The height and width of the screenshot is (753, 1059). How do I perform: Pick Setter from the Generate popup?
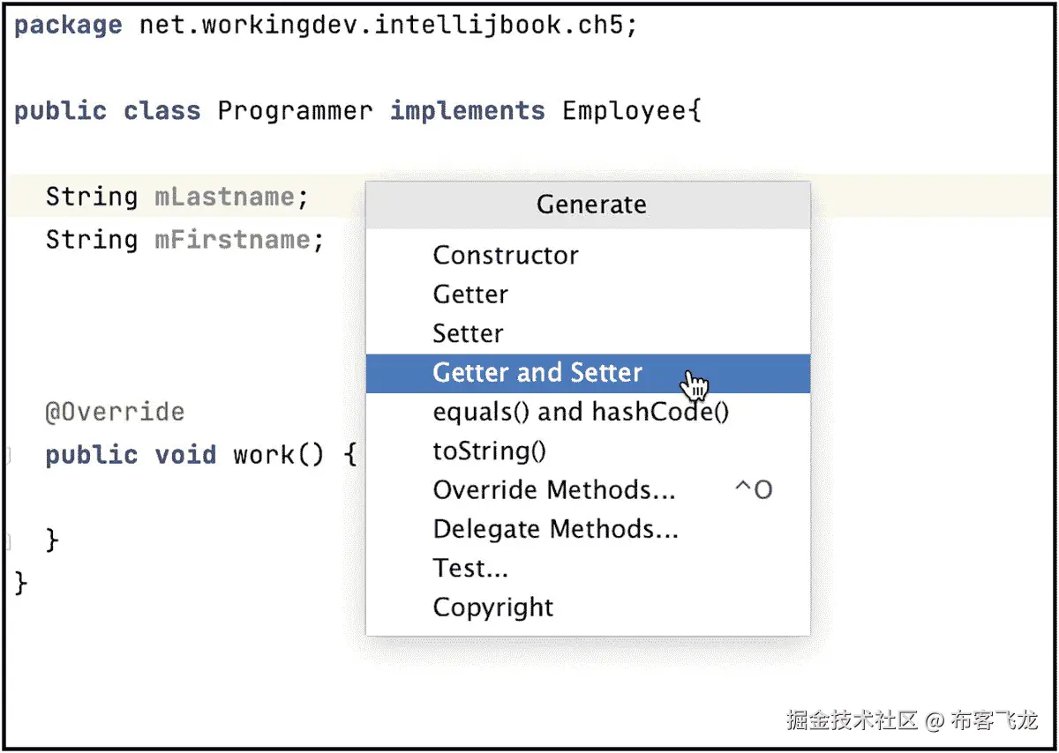coord(468,333)
